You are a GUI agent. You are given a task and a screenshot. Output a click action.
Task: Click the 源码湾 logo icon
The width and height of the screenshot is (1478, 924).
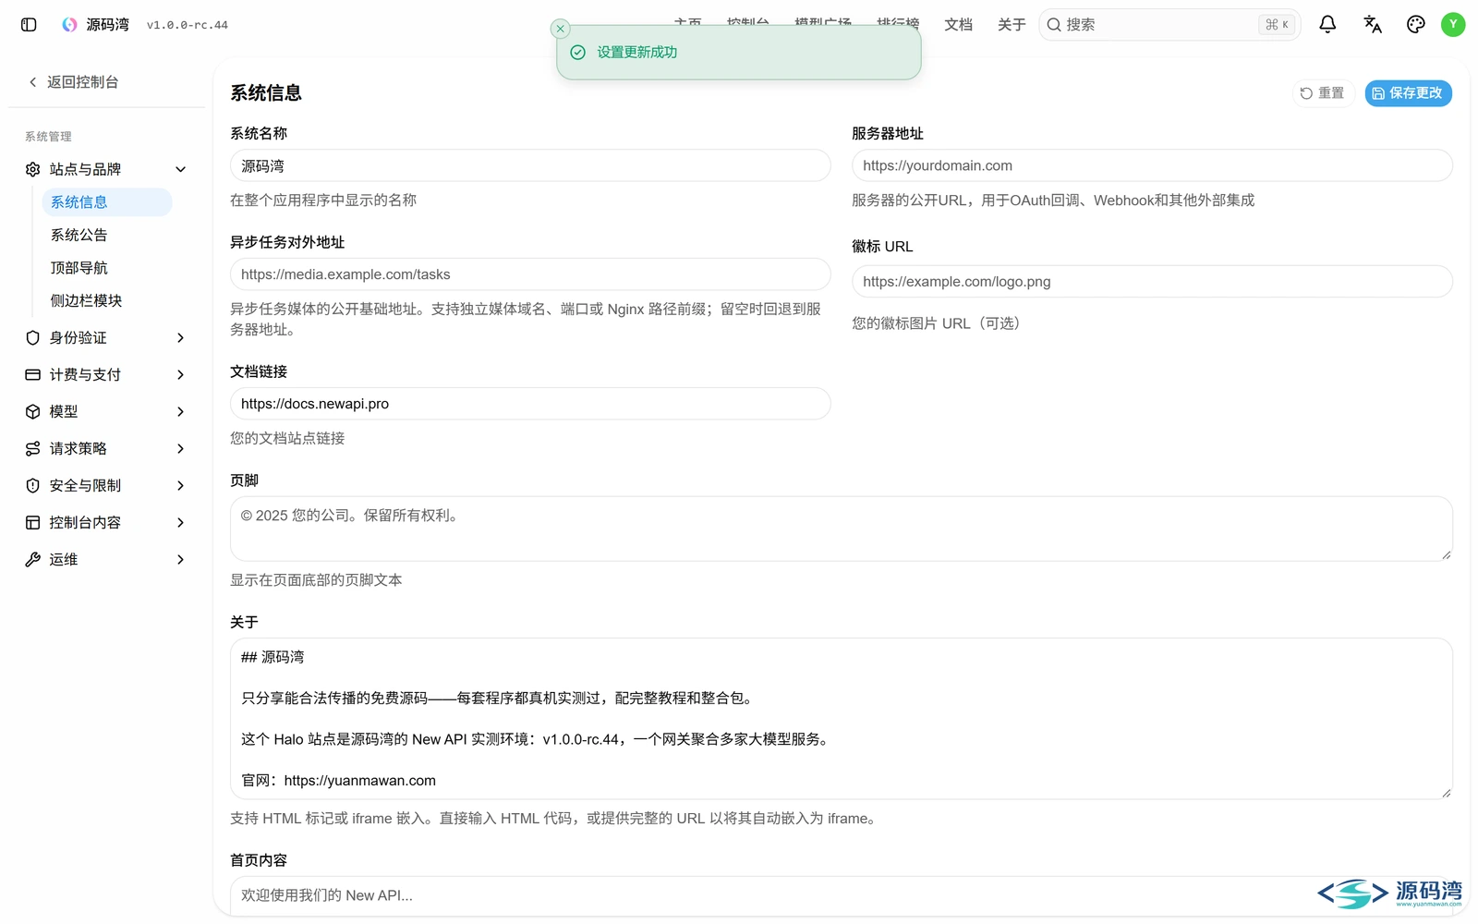pos(69,25)
